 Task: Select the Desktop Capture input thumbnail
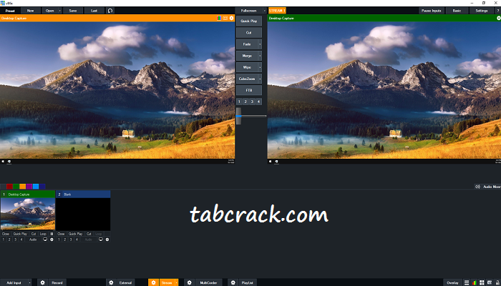click(x=28, y=214)
